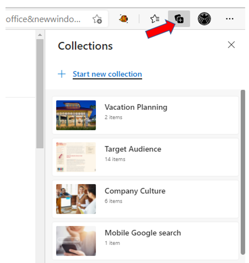Click the Vacation Planning thumbnail image
Image resolution: width=249 pixels, height=263 pixels.
point(76,115)
